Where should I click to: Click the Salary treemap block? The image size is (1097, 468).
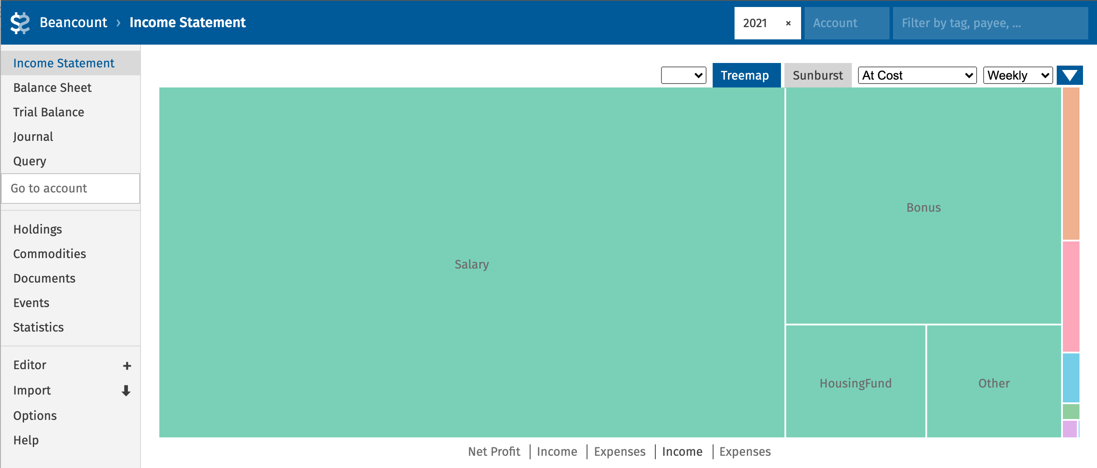click(471, 264)
